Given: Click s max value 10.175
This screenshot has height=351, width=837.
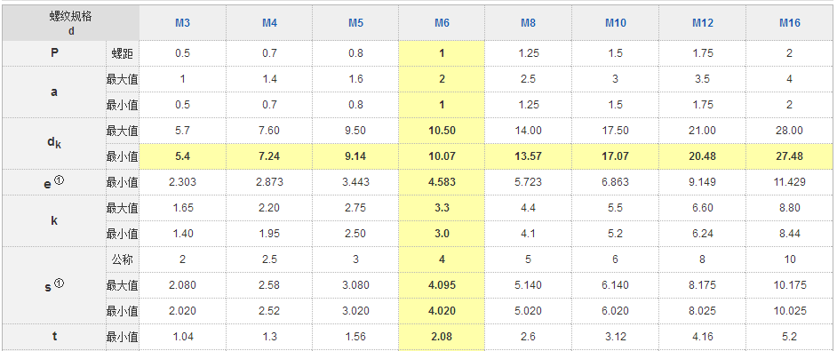Looking at the screenshot, I should pyautogui.click(x=790, y=285).
